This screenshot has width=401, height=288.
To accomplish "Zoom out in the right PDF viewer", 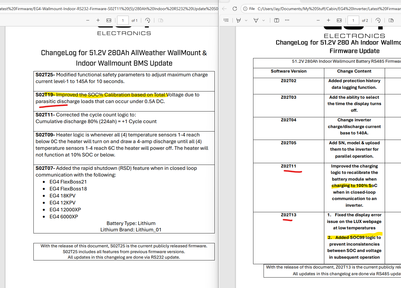I will 318,20.
